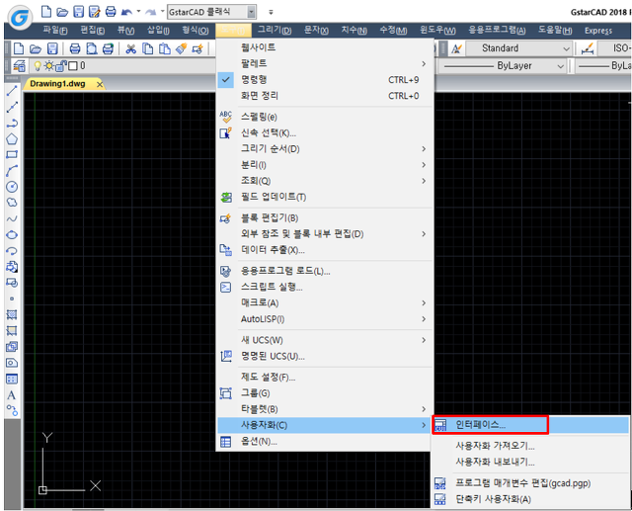The image size is (632, 511).
Task: Expand the 새 UCS(W) submenu
Action: click(325, 340)
